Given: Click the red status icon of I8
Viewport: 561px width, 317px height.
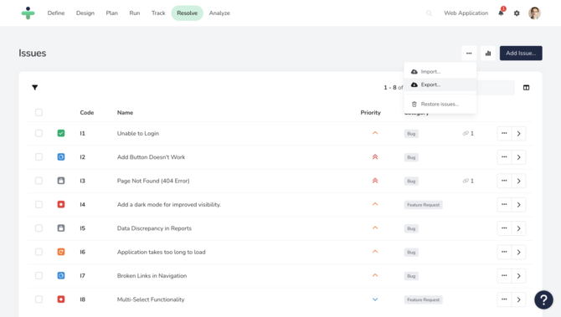Looking at the screenshot, I should [61, 299].
